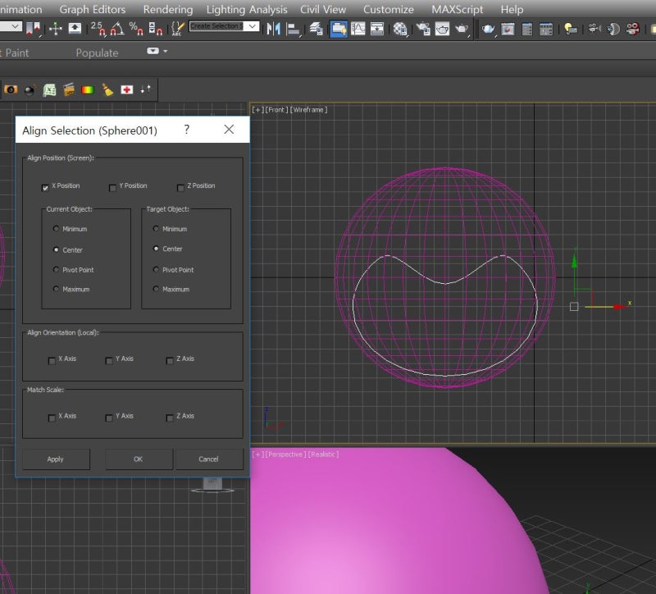Open the Customize menu
656x594 pixels.
388,10
